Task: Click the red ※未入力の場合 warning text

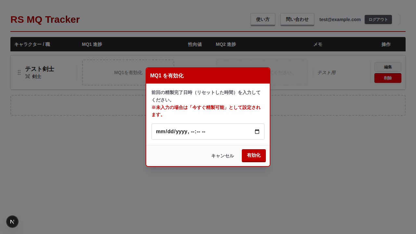Action: [206, 111]
